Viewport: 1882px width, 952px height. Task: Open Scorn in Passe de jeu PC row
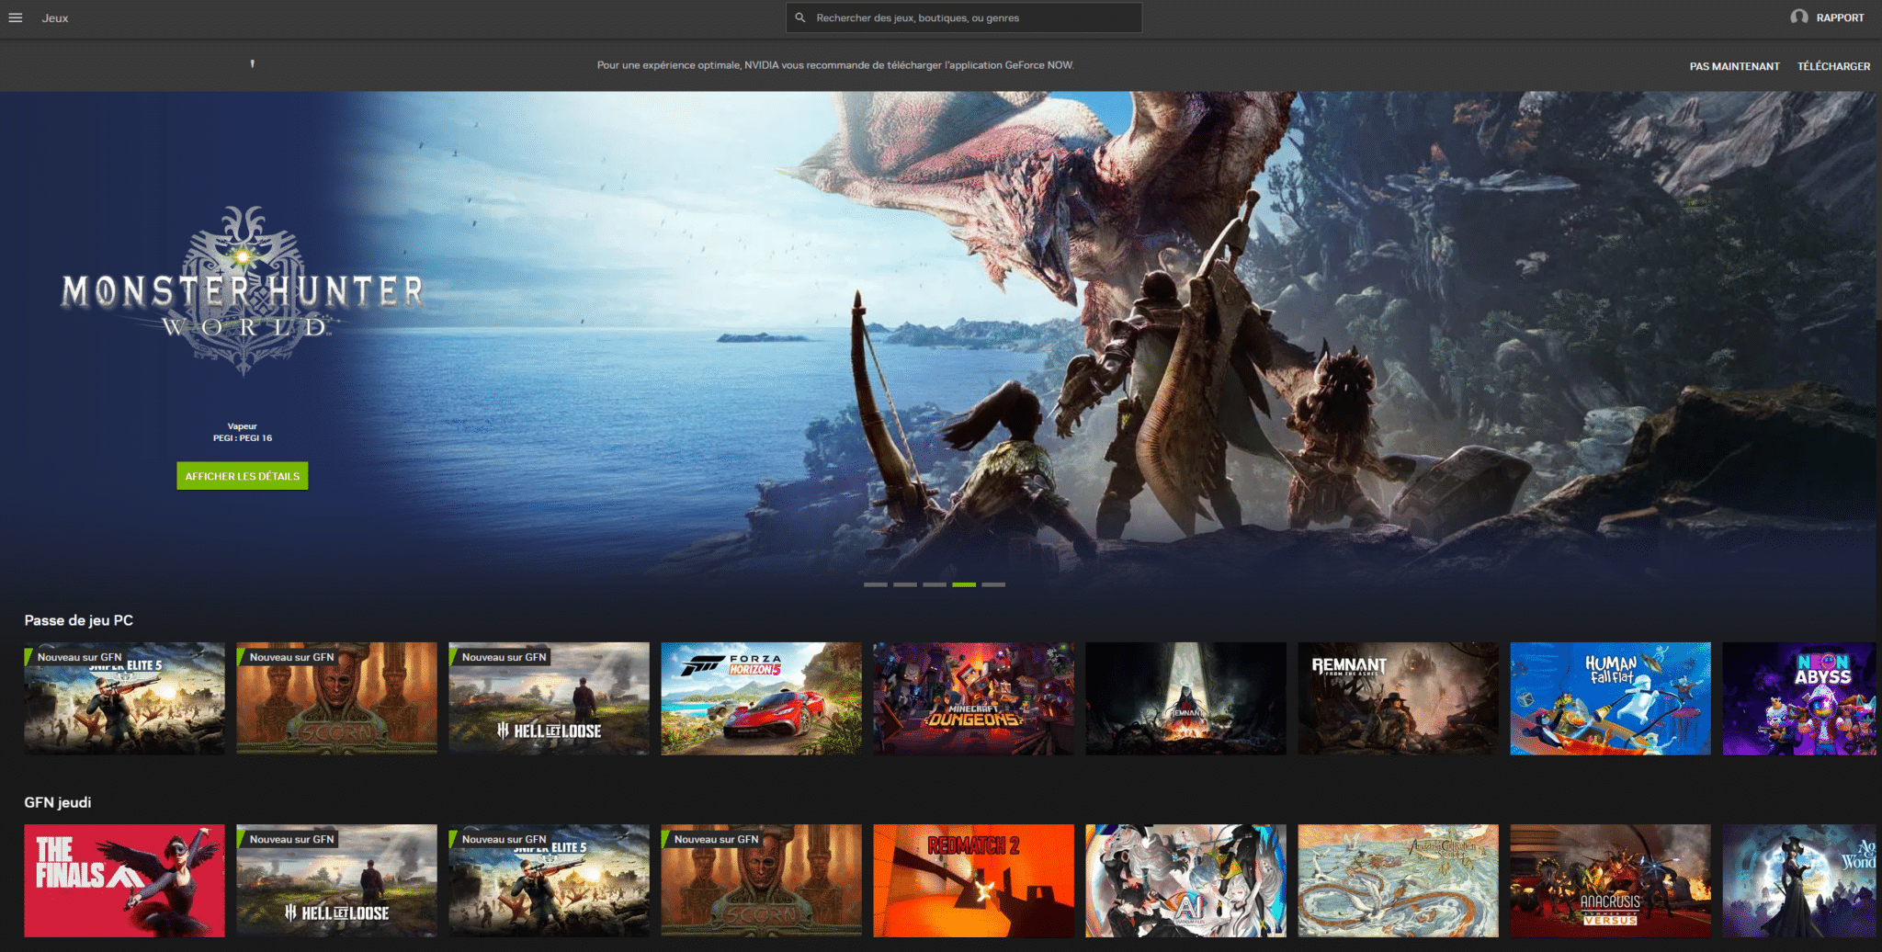pyautogui.click(x=336, y=698)
